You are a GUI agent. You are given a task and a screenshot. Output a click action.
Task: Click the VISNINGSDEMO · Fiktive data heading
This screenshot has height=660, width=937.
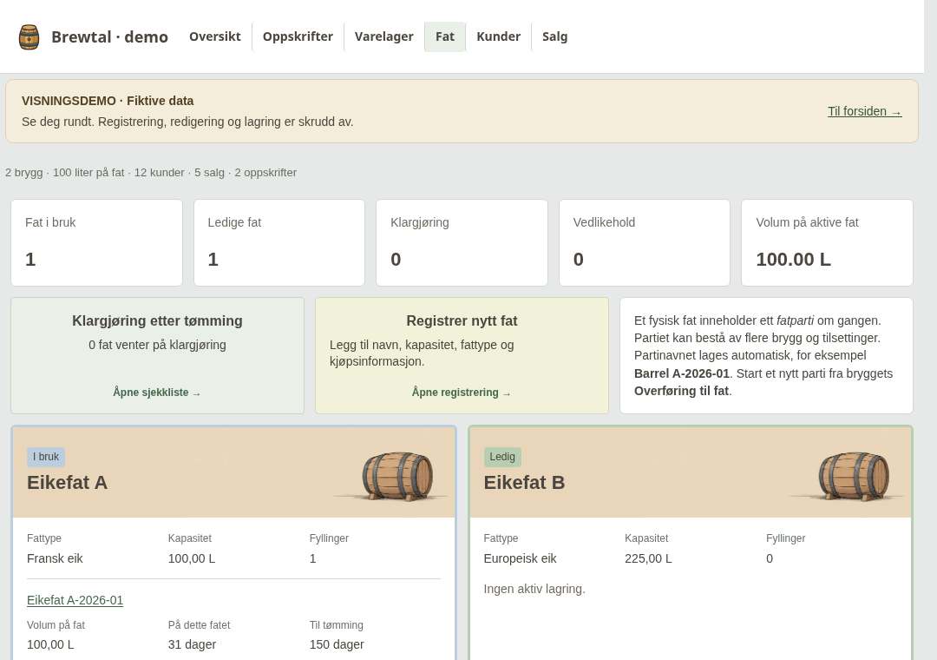pos(108,101)
